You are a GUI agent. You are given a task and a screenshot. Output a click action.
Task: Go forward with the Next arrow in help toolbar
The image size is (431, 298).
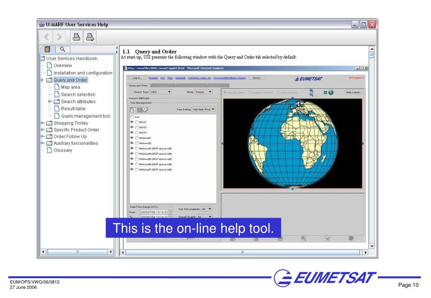coord(59,37)
